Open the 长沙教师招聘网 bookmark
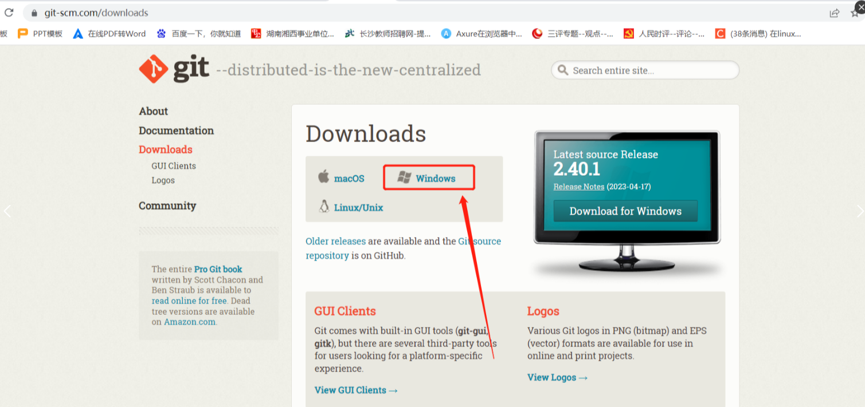Viewport: 865px width, 407px height. (388, 34)
